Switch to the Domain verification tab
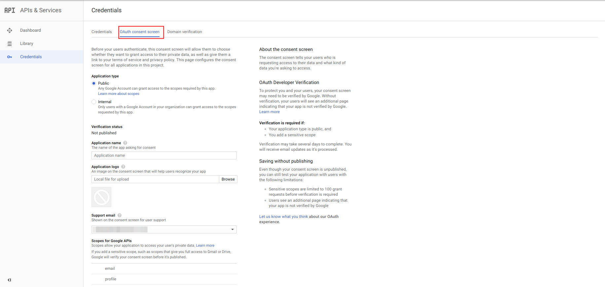605x287 pixels. 185,32
